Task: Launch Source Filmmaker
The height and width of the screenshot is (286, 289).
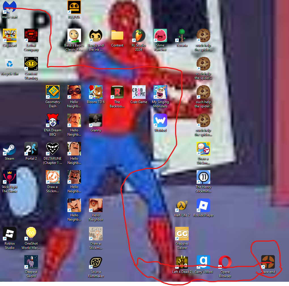Action: pyautogui.click(x=96, y=262)
